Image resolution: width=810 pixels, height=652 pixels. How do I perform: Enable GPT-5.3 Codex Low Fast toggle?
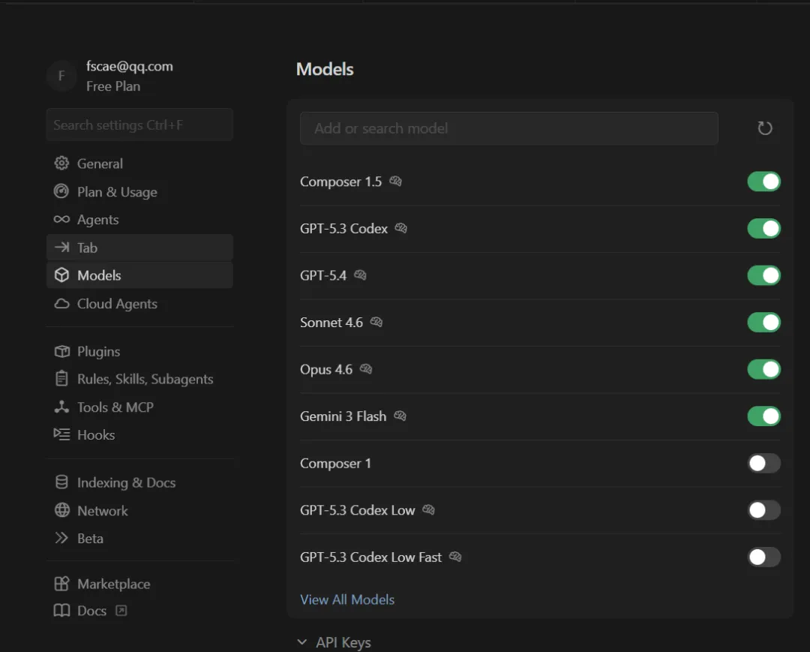(x=763, y=557)
